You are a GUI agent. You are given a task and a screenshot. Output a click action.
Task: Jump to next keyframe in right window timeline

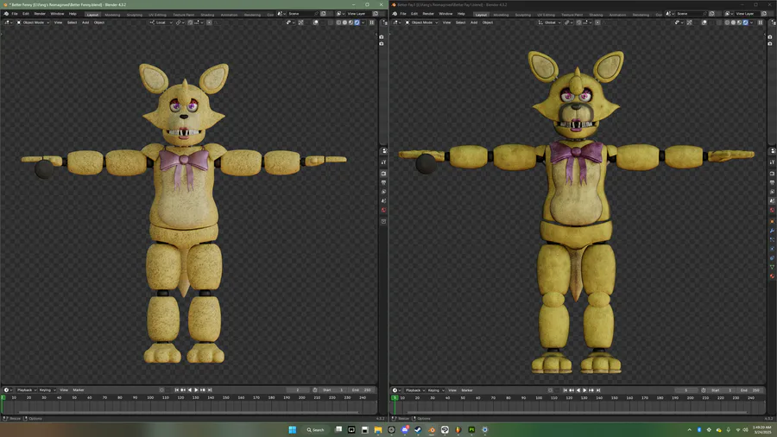pyautogui.click(x=591, y=389)
